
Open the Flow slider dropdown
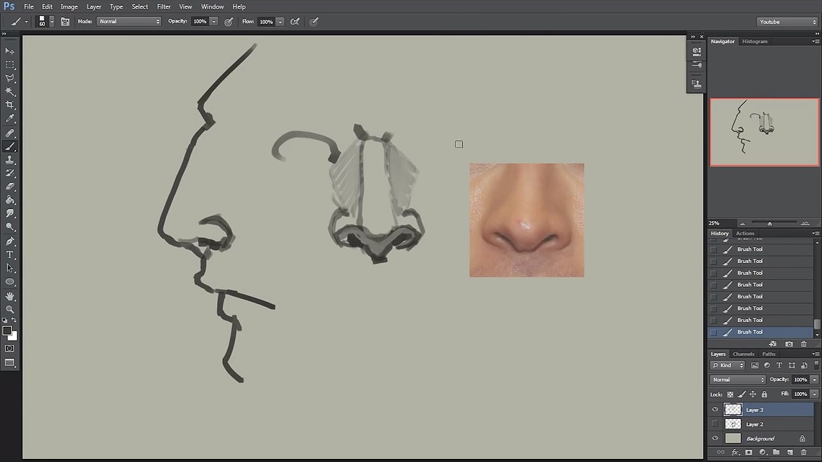280,22
